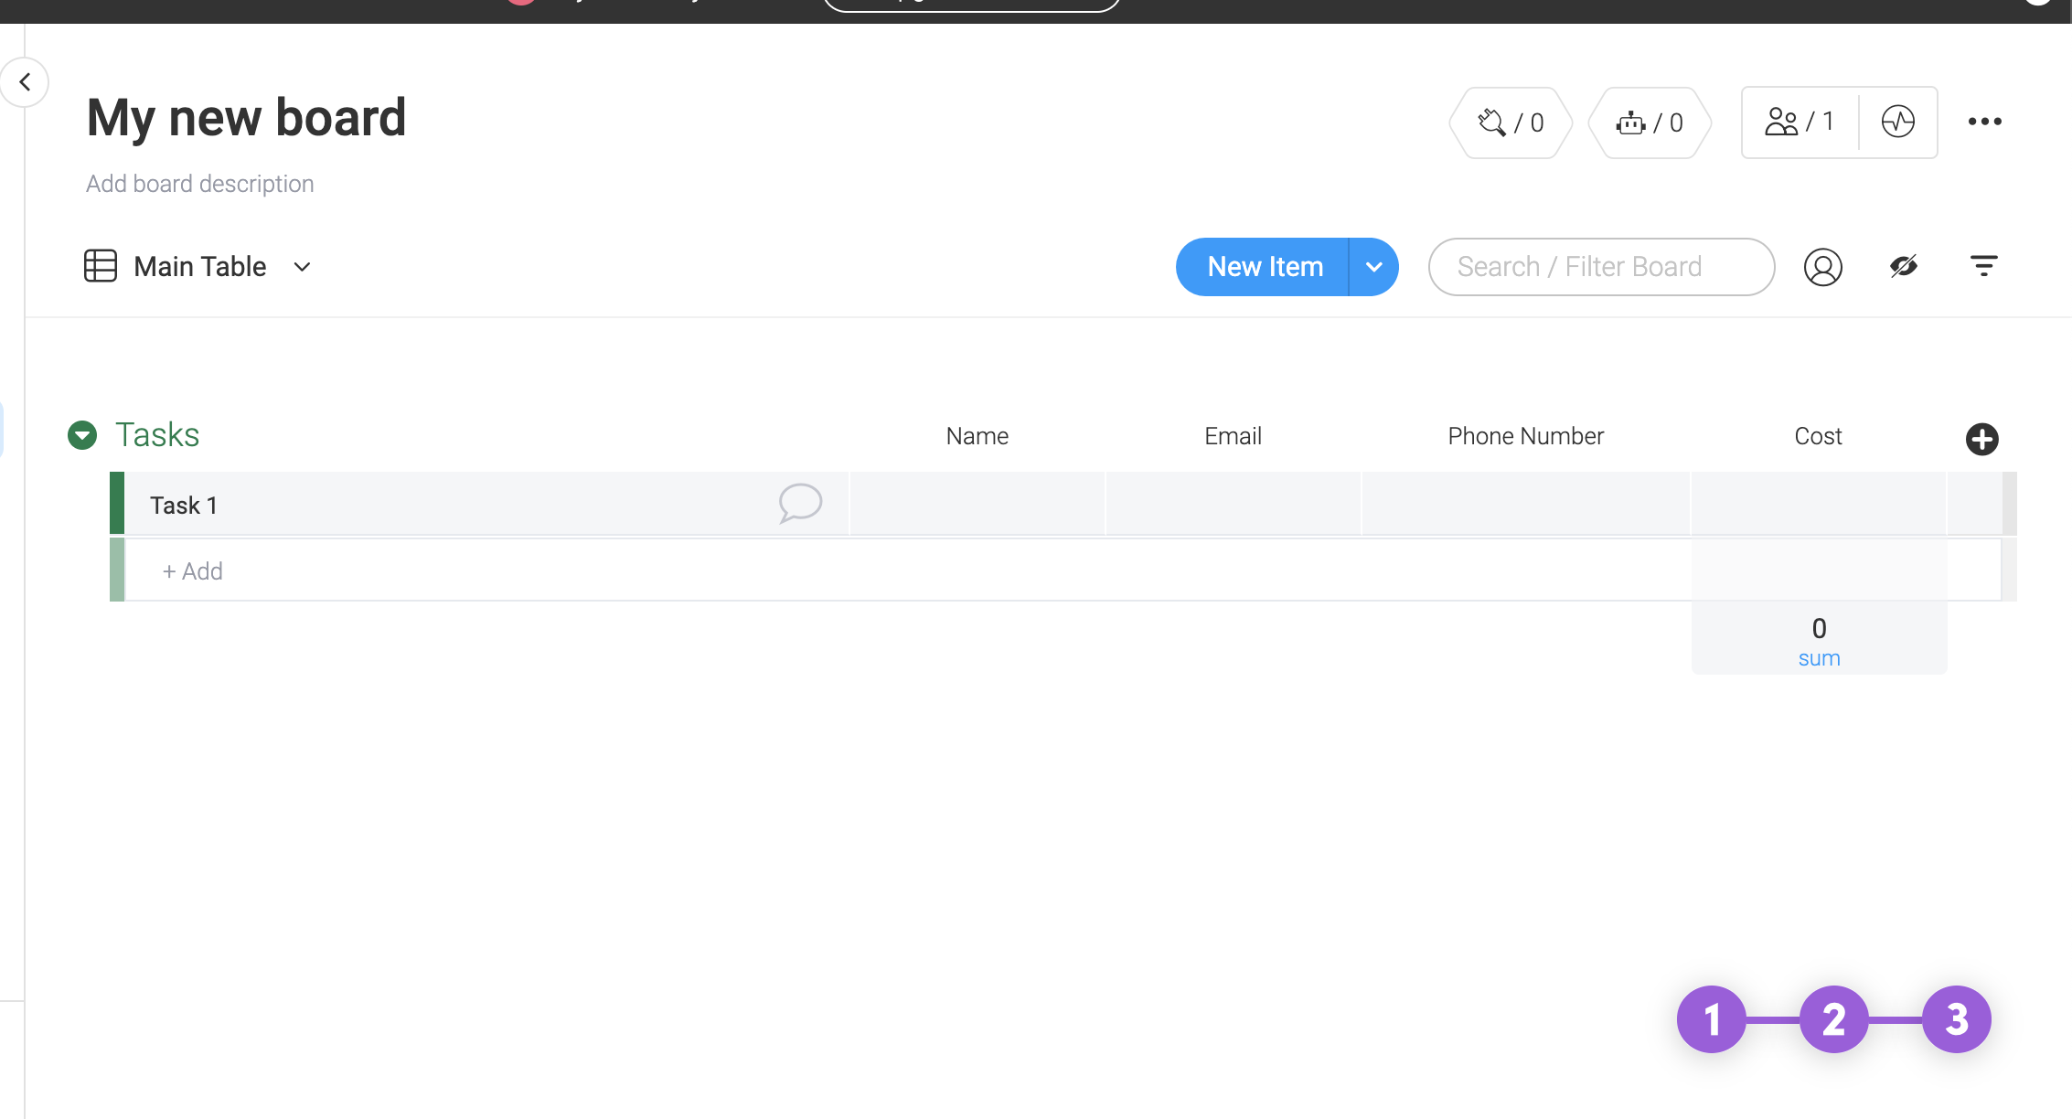Add a column with plus icon
2072x1119 pixels.
(x=1981, y=439)
